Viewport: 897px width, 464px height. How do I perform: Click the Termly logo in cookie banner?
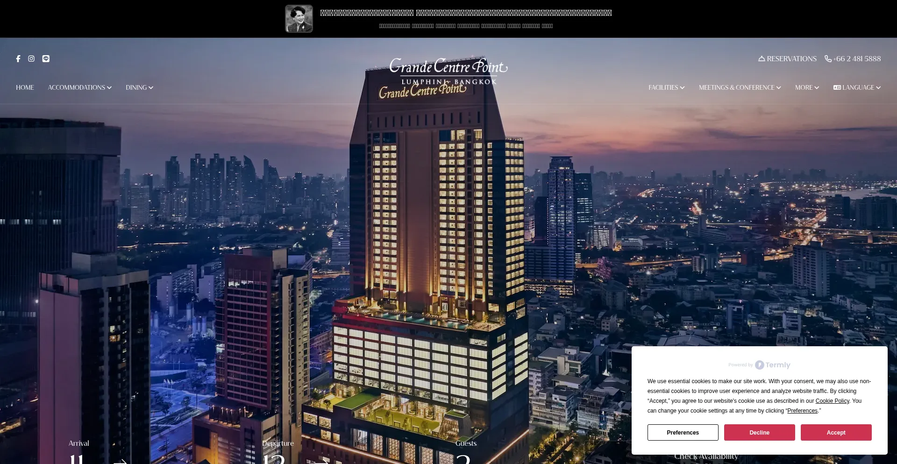pos(773,365)
